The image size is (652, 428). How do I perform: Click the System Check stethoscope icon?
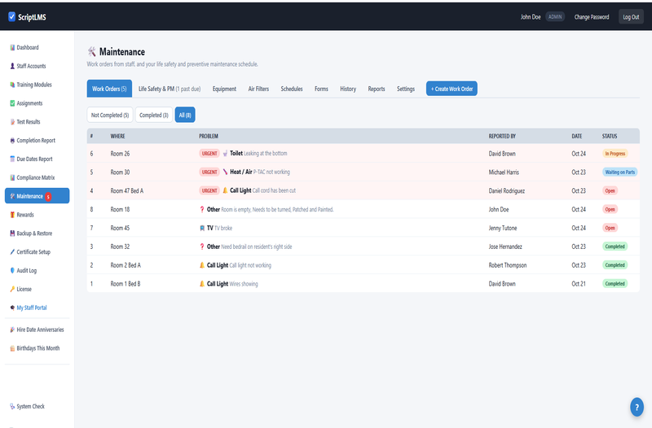12,406
